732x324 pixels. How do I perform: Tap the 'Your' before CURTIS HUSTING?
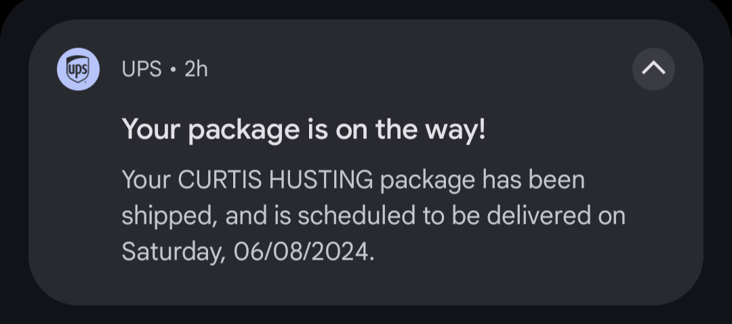[146, 180]
